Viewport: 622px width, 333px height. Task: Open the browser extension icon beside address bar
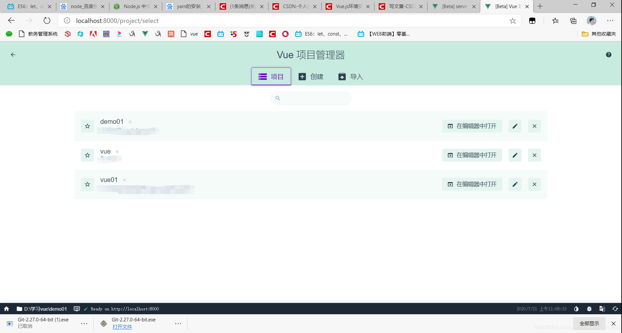tap(532, 21)
